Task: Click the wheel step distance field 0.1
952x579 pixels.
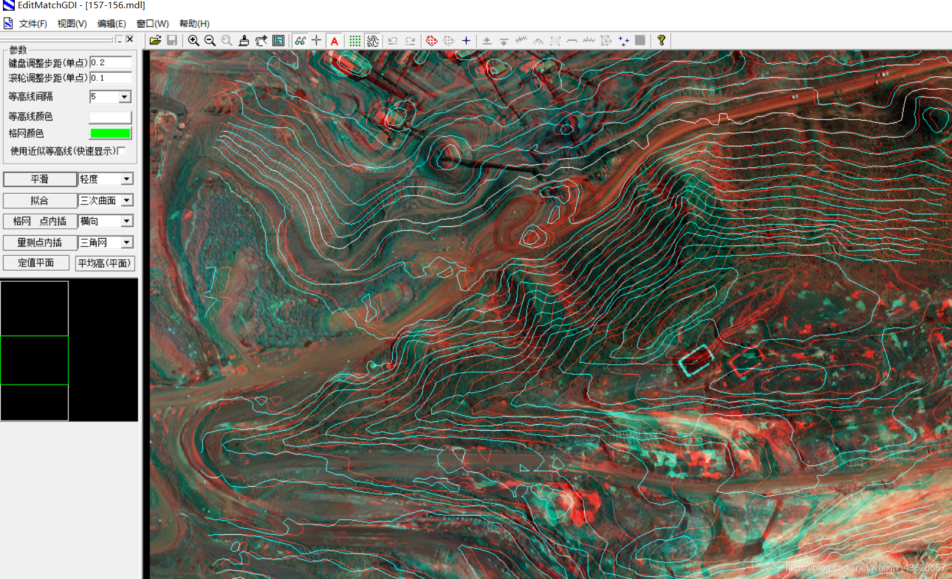Action: click(110, 78)
